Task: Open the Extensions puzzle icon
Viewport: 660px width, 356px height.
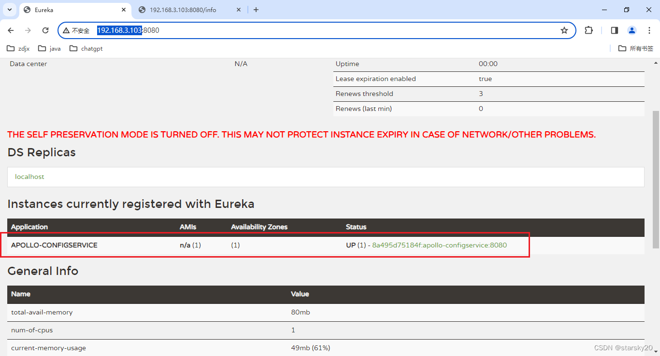Action: click(588, 30)
